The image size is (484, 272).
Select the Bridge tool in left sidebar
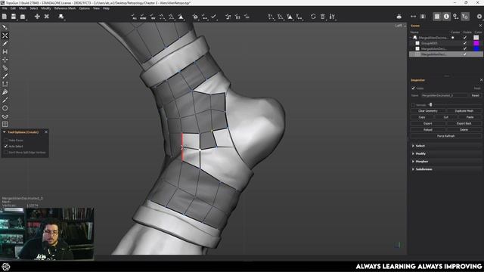point(5,51)
